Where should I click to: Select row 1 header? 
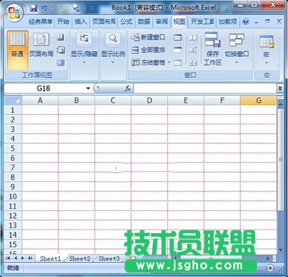[13, 110]
